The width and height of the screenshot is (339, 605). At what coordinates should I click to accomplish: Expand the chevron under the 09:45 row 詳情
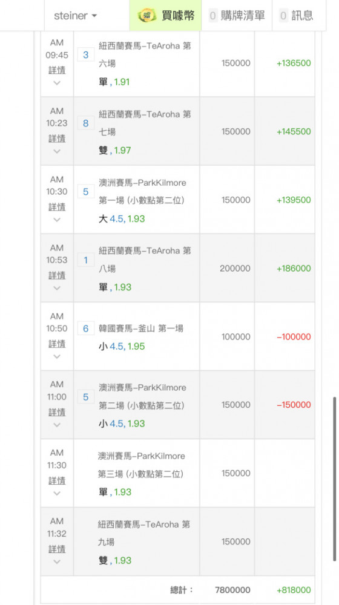(x=57, y=82)
